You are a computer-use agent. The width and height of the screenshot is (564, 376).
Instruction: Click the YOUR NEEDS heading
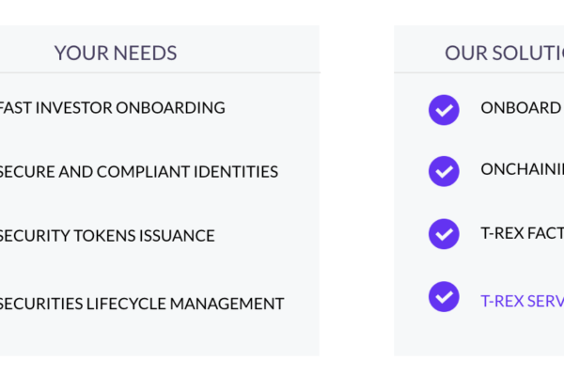116,53
